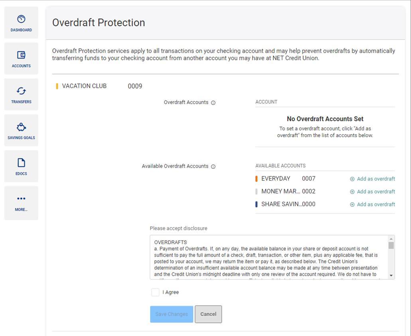The height and width of the screenshot is (336, 411).
Task: Select the Transfers arrows icon
Action: pyautogui.click(x=21, y=91)
